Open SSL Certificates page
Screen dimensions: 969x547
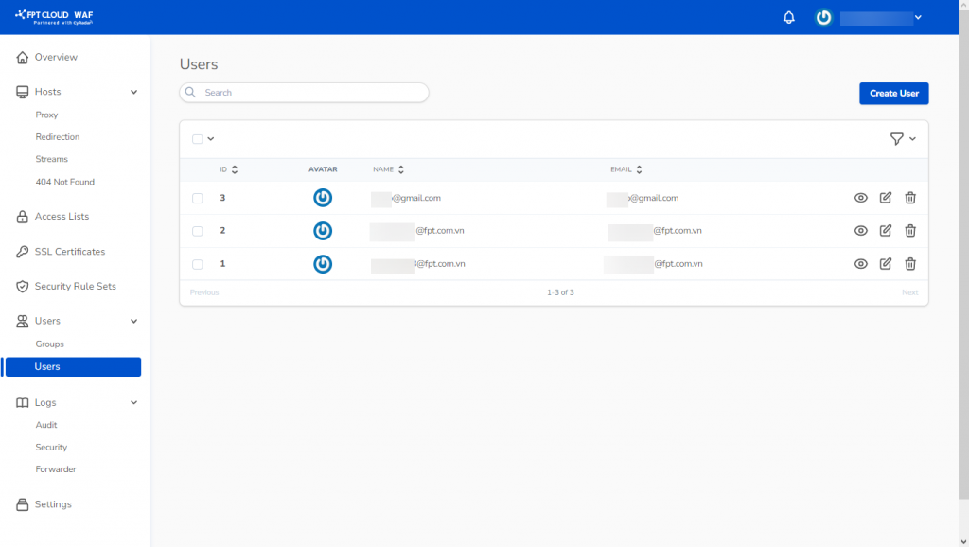click(69, 252)
